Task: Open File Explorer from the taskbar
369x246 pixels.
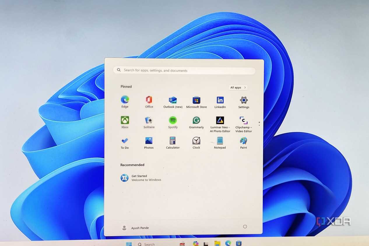Action: pos(217,244)
